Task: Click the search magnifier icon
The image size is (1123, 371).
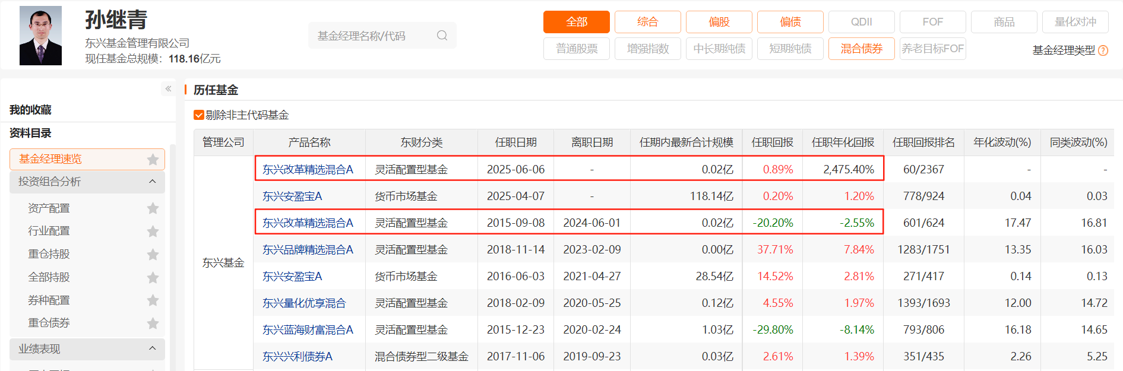Action: [442, 36]
